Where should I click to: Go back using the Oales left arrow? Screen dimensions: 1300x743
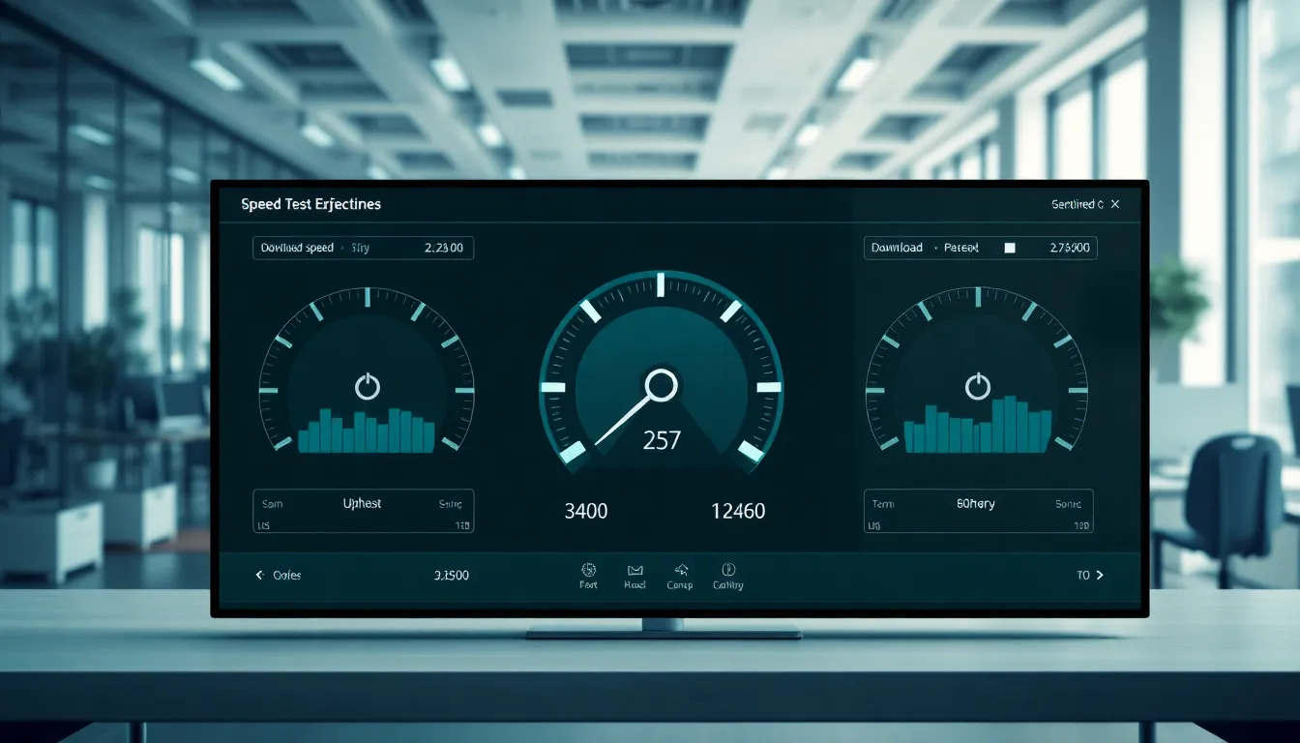click(259, 575)
